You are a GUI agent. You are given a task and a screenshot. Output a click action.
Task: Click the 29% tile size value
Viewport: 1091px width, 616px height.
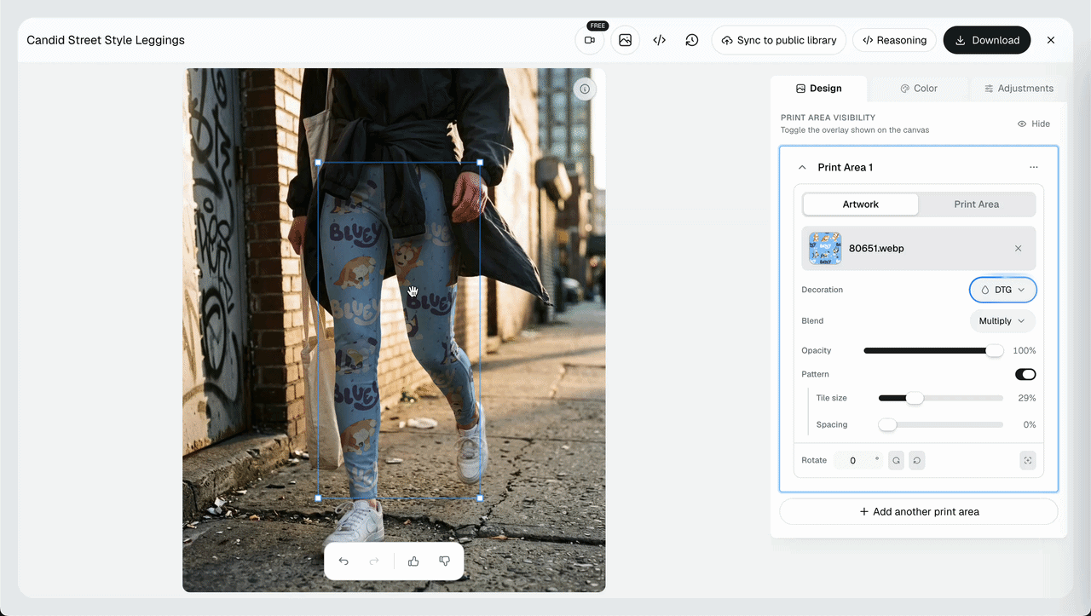[x=1027, y=399]
